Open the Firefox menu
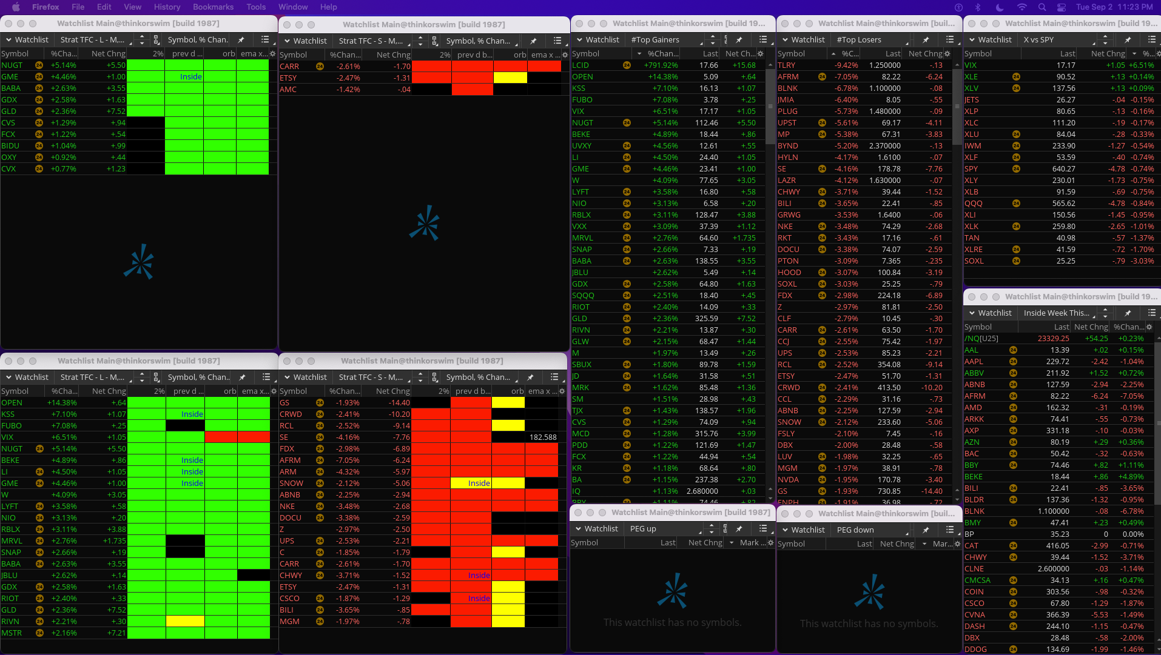 pyautogui.click(x=45, y=7)
